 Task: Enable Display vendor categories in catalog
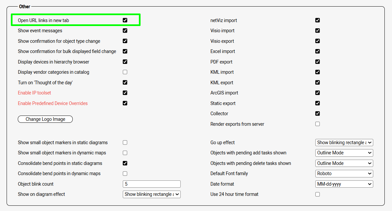(x=125, y=72)
